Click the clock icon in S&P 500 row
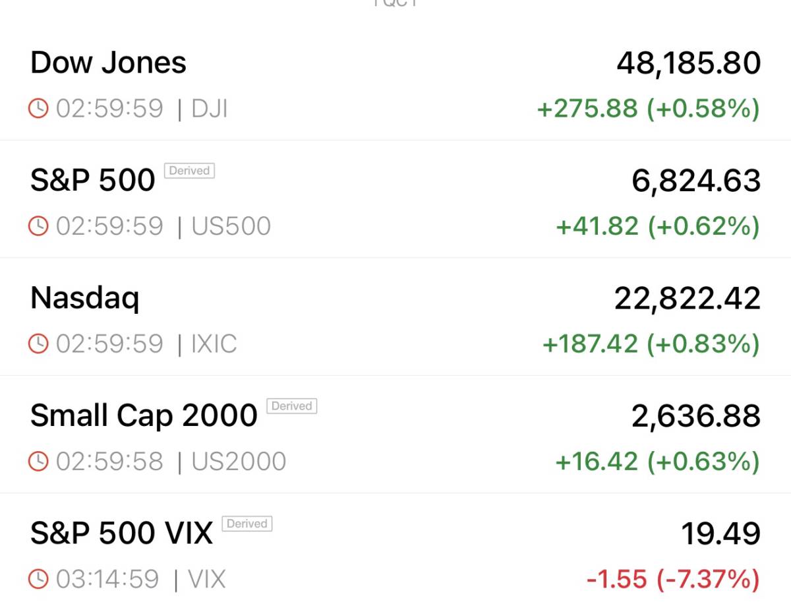The width and height of the screenshot is (791, 608). pyautogui.click(x=39, y=226)
